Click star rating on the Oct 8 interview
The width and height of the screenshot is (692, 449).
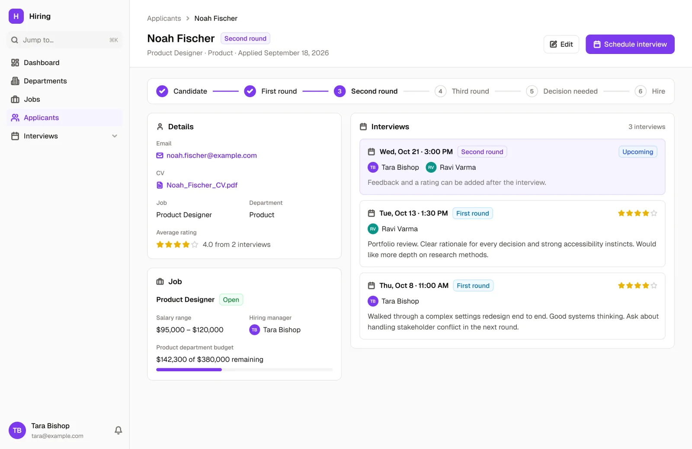point(638,285)
